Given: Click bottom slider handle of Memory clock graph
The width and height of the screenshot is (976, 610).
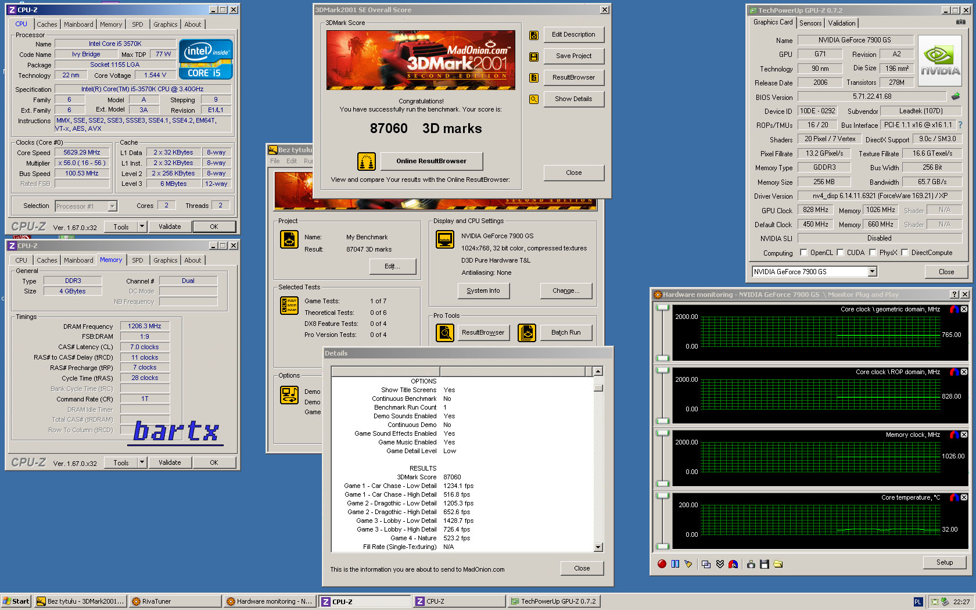Looking at the screenshot, I should pos(662,483).
